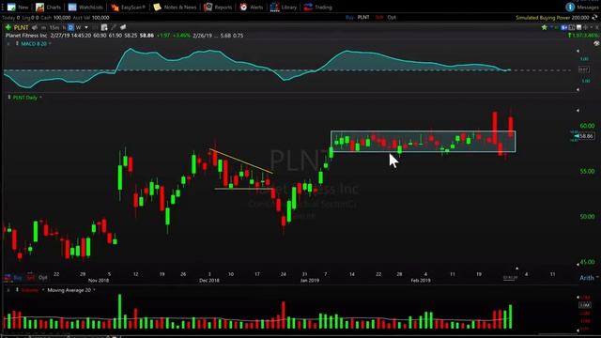
Task: Select the drawn rectangle consolidation box
Action: [424, 142]
